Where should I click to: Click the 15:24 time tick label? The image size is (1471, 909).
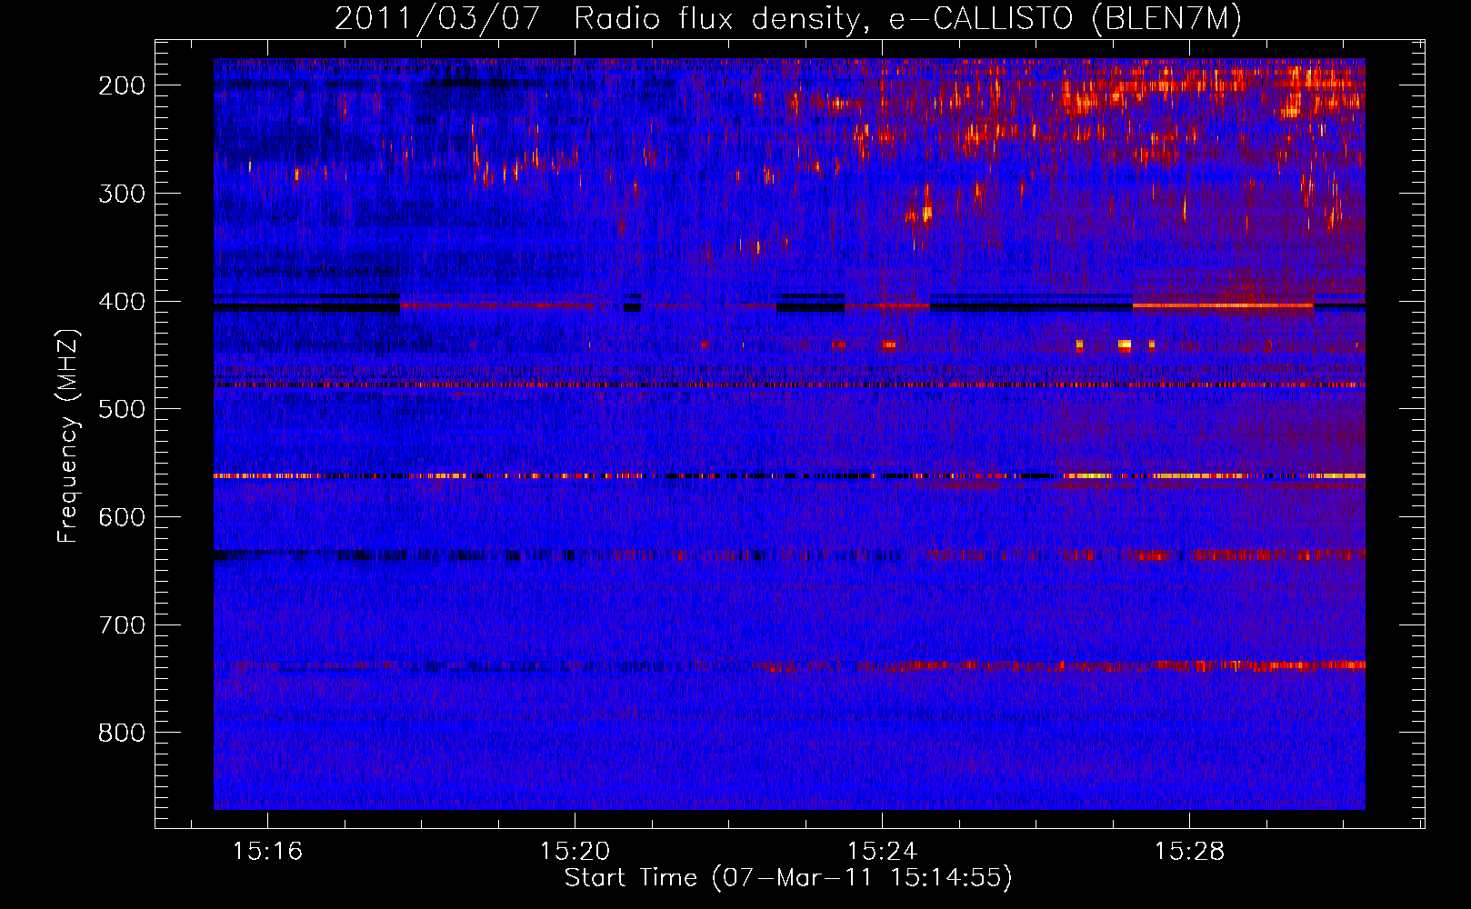[882, 852]
